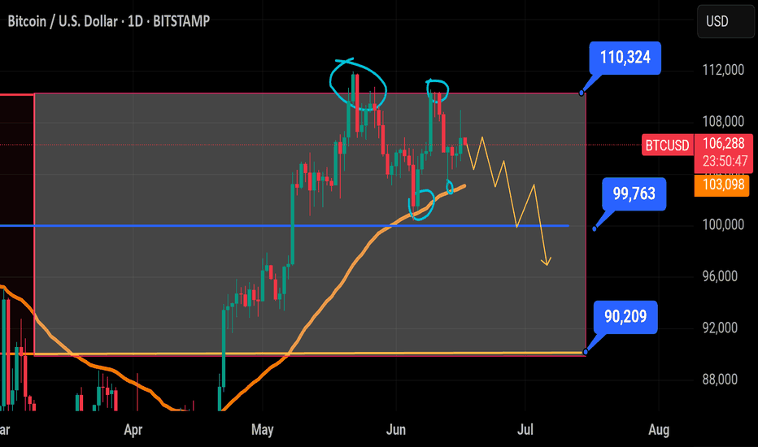Select the 90,209 price callout label

(625, 316)
